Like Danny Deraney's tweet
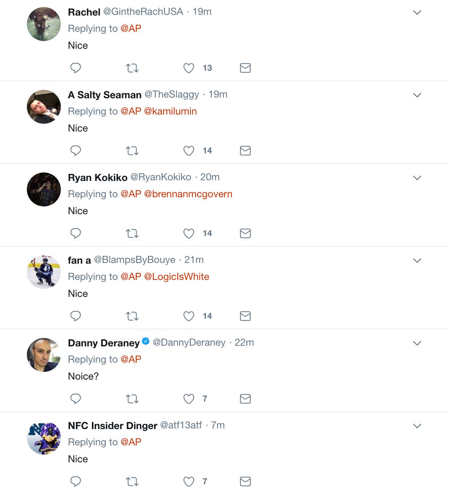This screenshot has height=492, width=449. pyautogui.click(x=189, y=399)
